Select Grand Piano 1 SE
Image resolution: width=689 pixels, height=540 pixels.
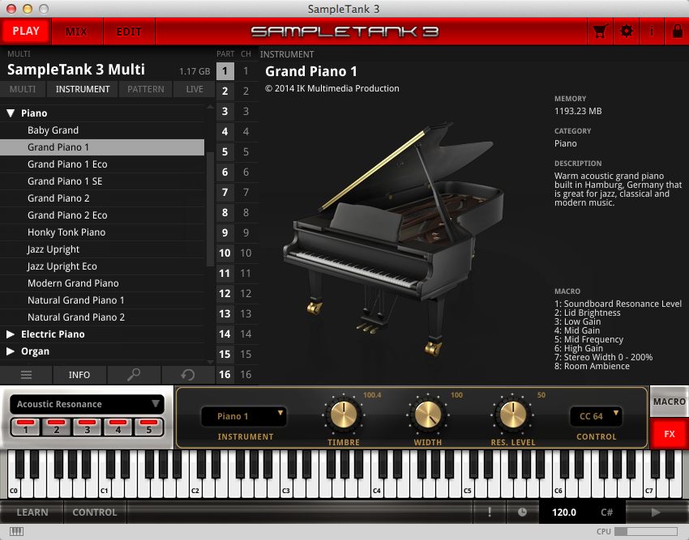102,181
